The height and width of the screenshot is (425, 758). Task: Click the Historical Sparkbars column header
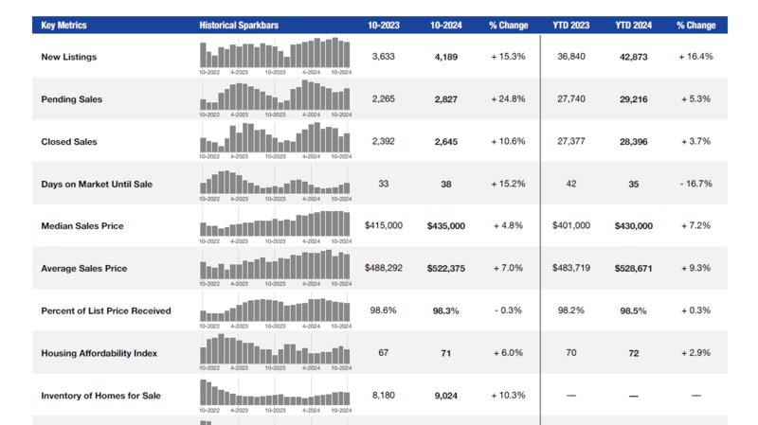click(238, 25)
